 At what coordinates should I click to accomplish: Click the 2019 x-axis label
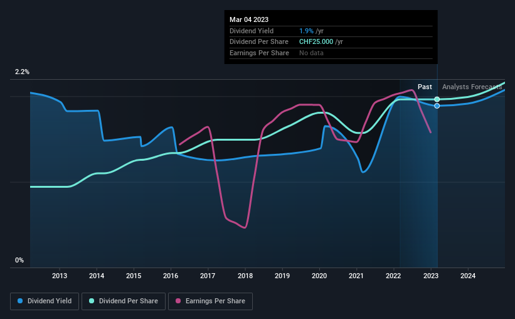282,276
